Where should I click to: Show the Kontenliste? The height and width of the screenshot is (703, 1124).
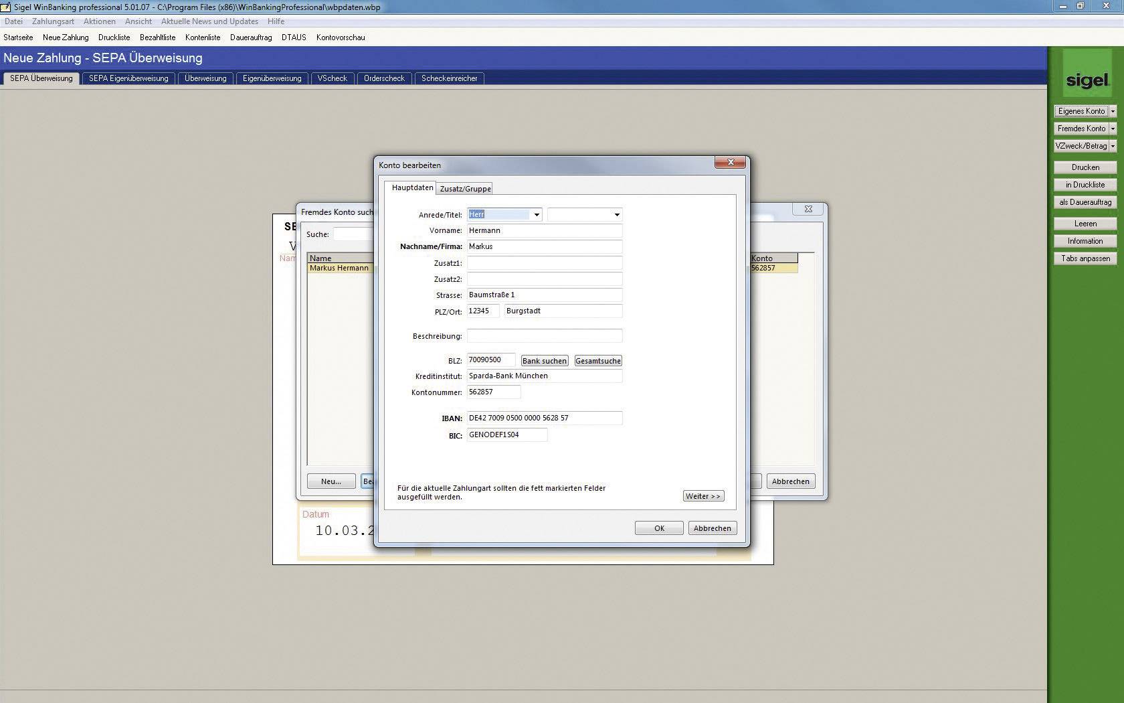tap(202, 37)
